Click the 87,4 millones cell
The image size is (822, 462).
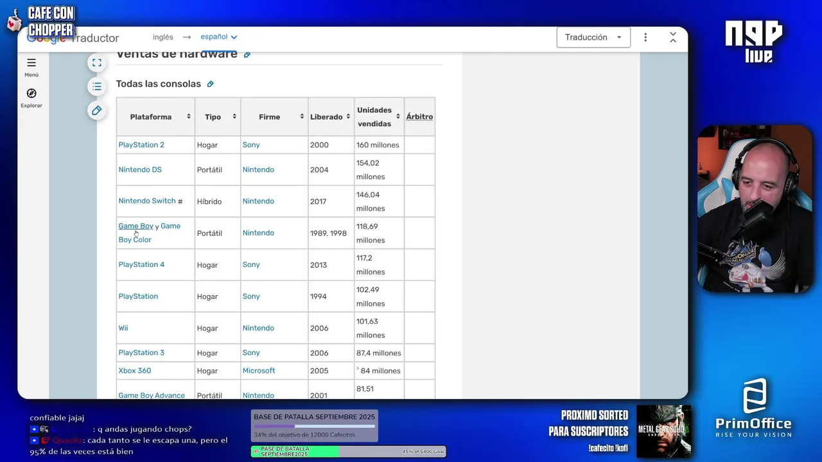coord(379,353)
